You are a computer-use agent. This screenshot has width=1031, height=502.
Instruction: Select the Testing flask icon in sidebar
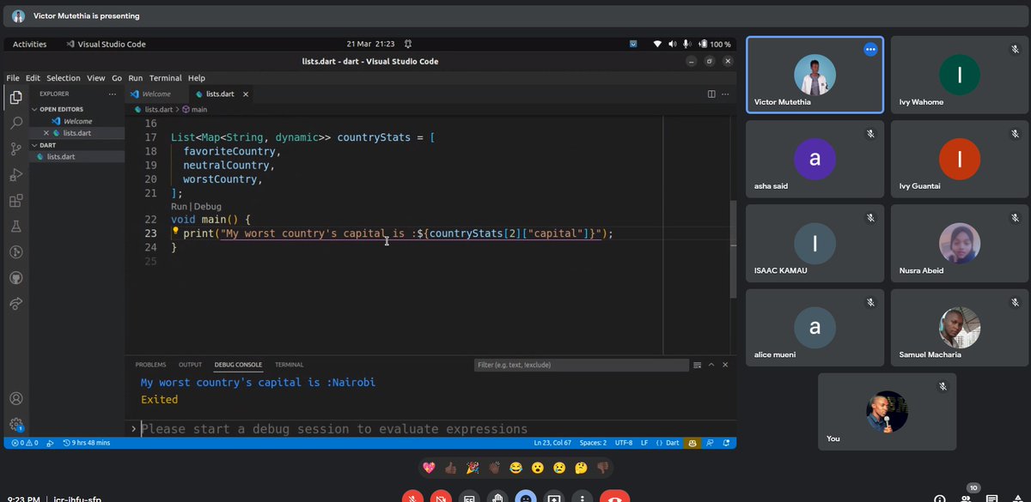(15, 225)
